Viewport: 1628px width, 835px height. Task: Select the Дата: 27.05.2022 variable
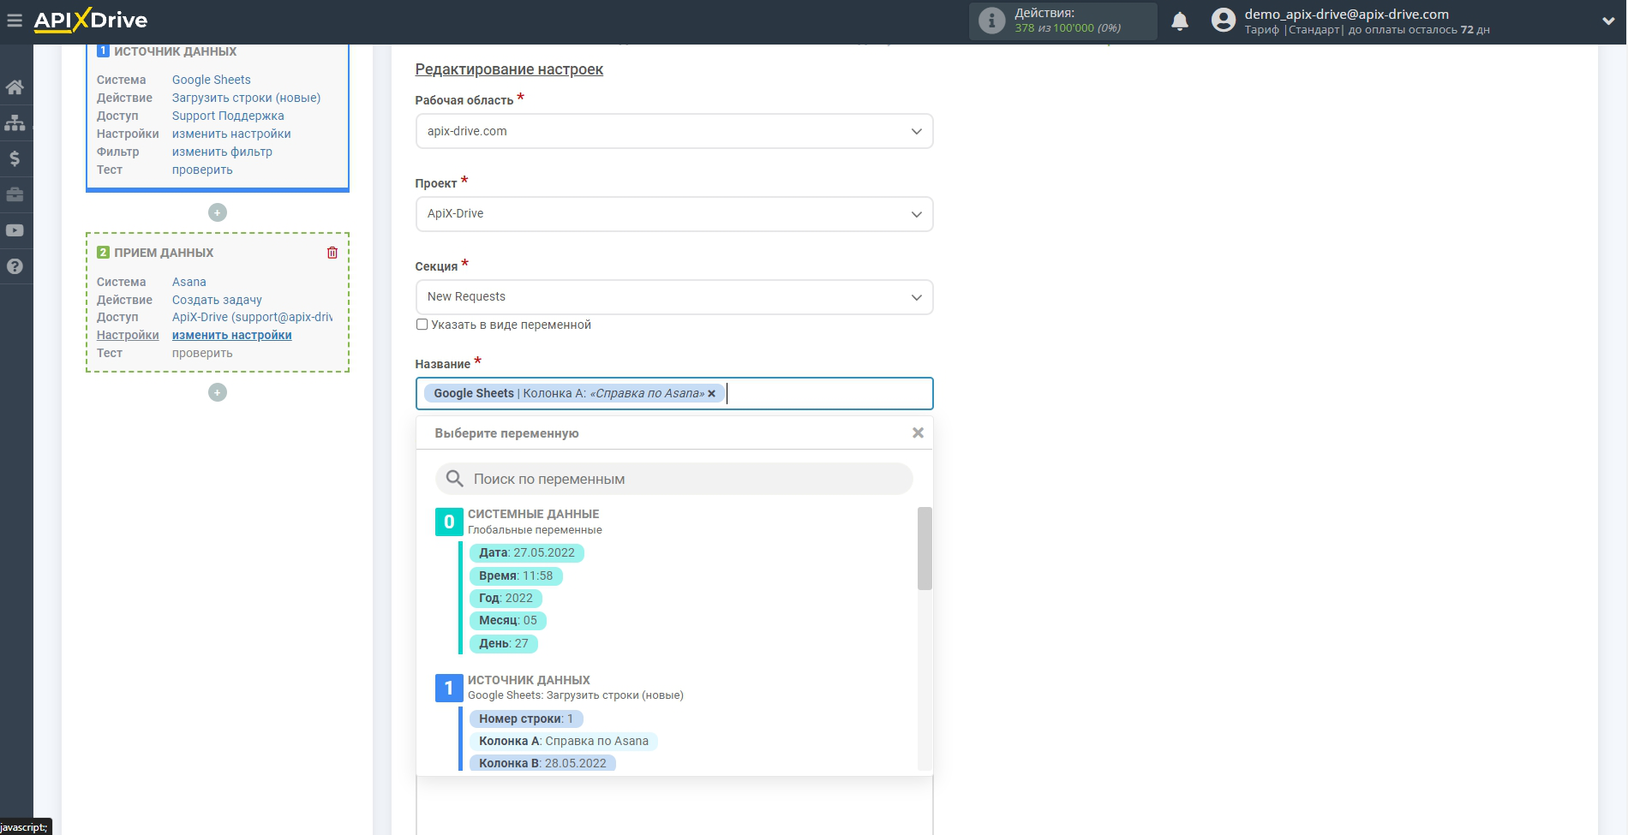(x=527, y=553)
